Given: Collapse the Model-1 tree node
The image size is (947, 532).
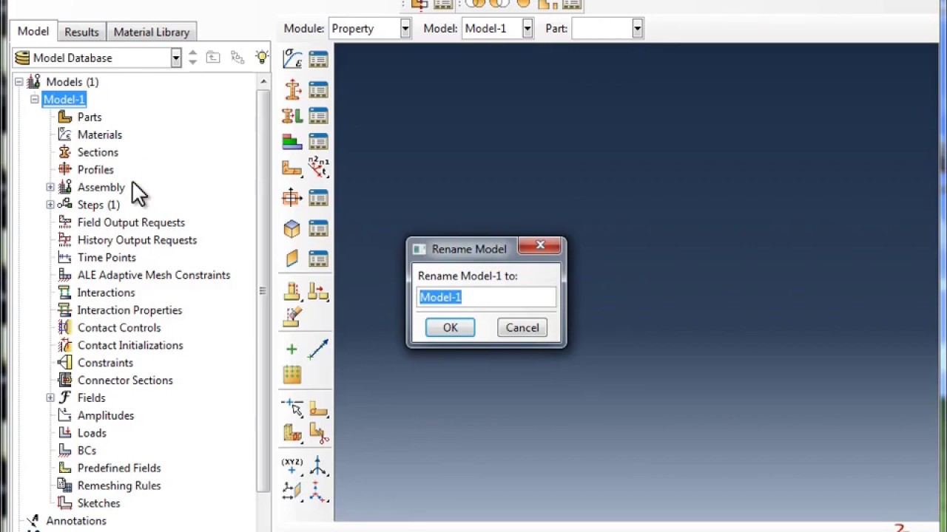Looking at the screenshot, I should pos(34,99).
